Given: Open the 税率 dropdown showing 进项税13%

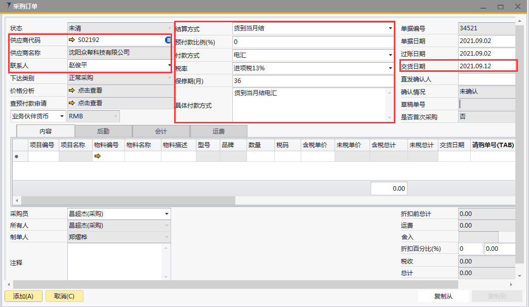Looking at the screenshot, I should tap(390, 68).
